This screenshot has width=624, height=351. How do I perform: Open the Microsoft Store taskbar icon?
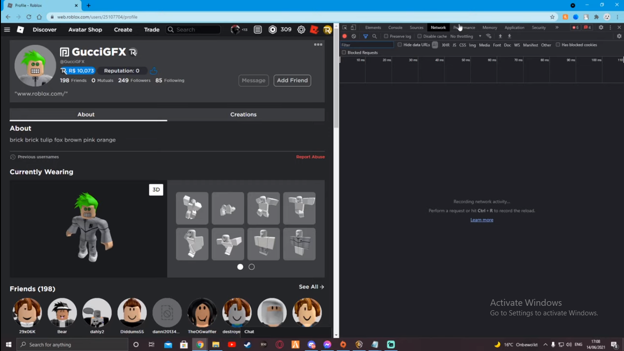(x=184, y=345)
